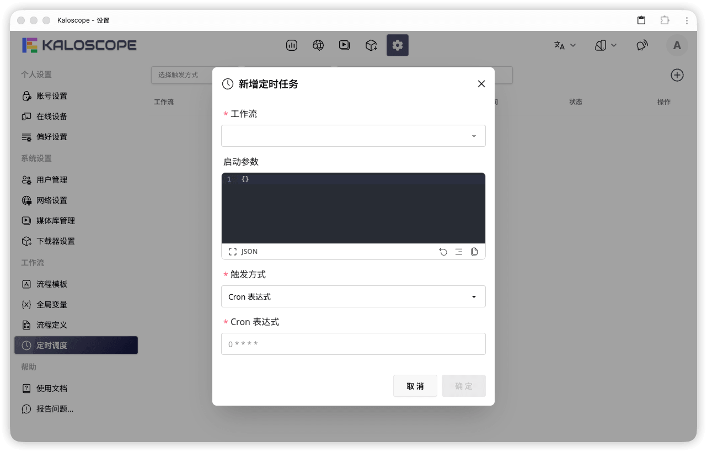Click the clipboard icon in the title bar
Image resolution: width=707 pixels, height=452 pixels.
641,20
